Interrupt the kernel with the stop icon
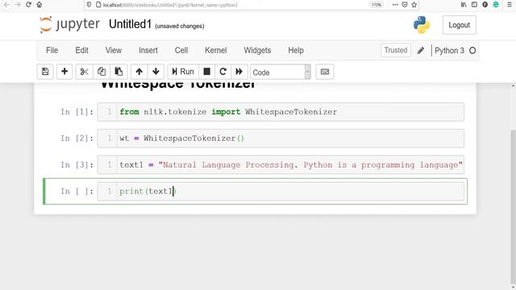516x290 pixels. pyautogui.click(x=206, y=72)
